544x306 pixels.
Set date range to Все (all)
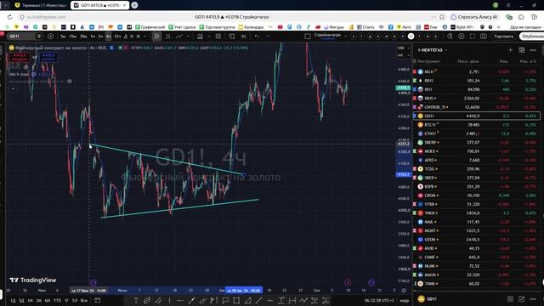pyautogui.click(x=84, y=300)
